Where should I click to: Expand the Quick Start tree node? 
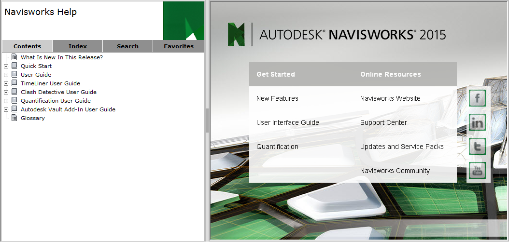(x=6, y=66)
